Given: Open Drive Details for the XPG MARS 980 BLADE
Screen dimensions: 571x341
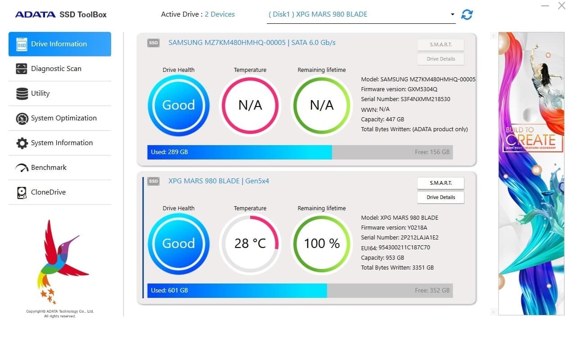Looking at the screenshot, I should point(441,197).
